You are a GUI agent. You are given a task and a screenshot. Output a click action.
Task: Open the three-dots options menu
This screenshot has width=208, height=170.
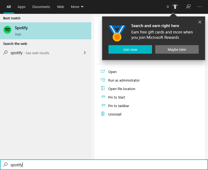pyautogui.click(x=200, y=7)
